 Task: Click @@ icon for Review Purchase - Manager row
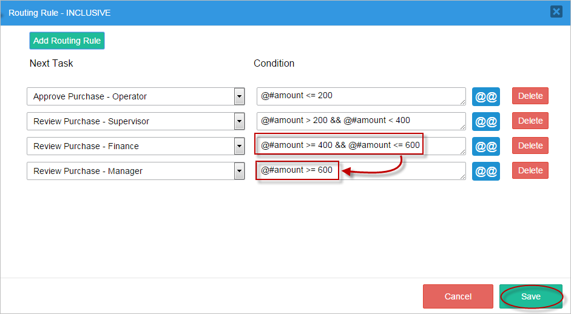[x=485, y=171]
